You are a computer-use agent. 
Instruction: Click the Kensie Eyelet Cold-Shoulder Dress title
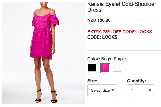click(121, 7)
